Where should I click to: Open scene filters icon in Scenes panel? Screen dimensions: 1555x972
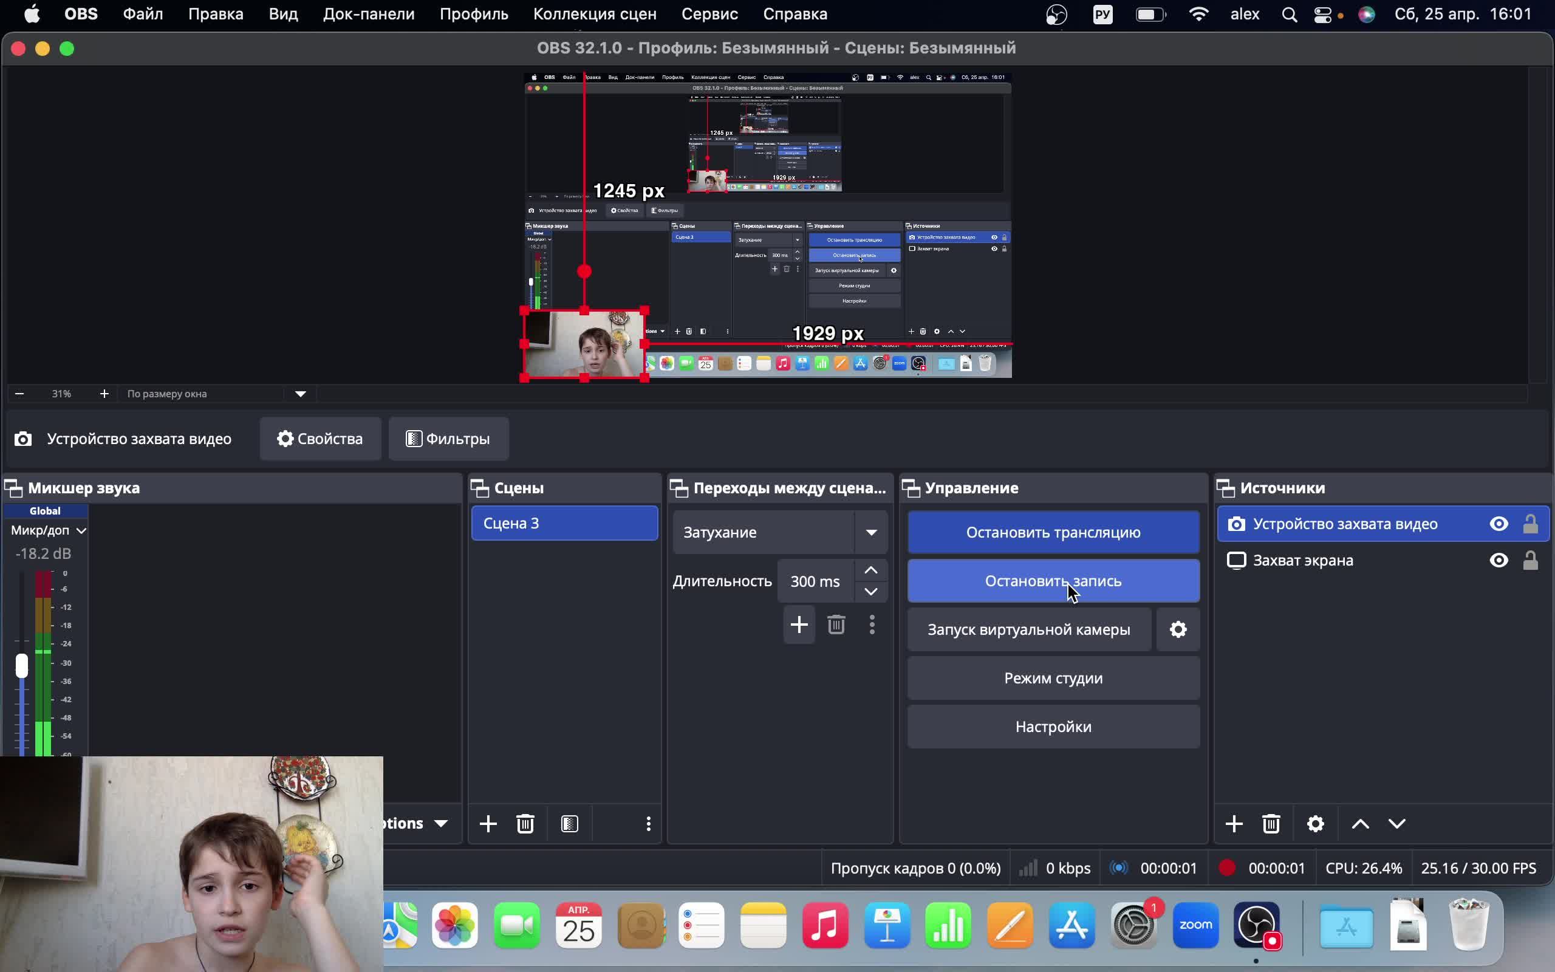[x=569, y=824]
